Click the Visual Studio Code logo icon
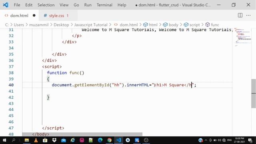256x144 pixels. (x=6, y=5)
